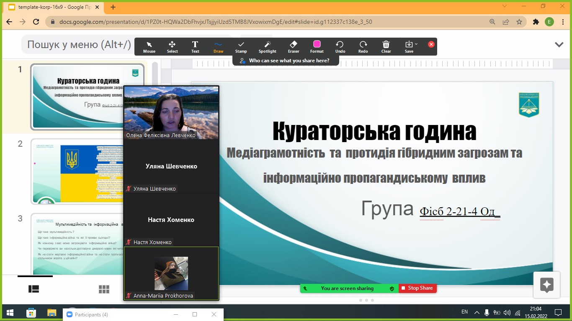Undo the last annotation

pyautogui.click(x=340, y=47)
